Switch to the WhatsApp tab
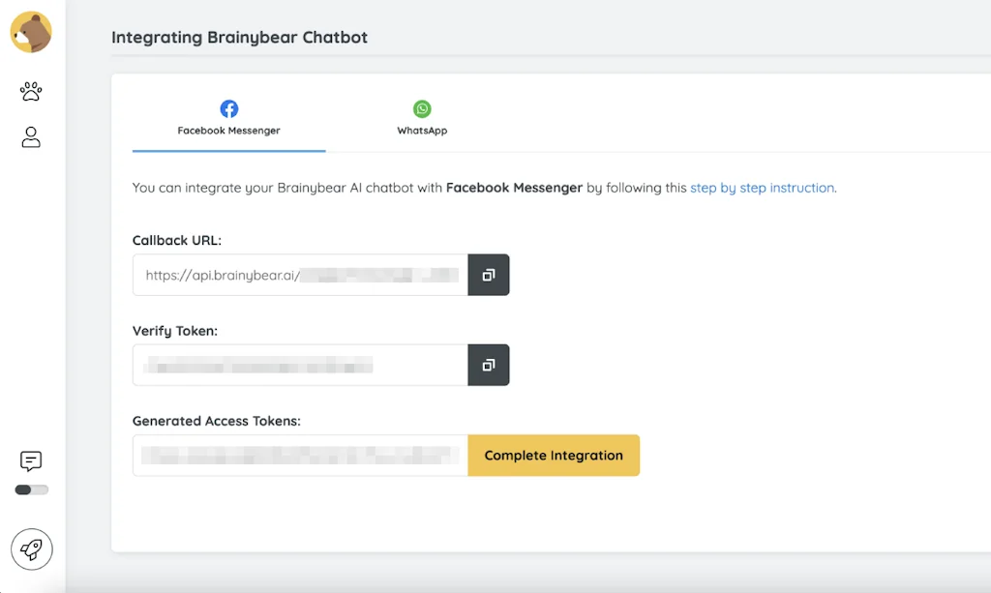This screenshot has height=593, width=991. 422,119
